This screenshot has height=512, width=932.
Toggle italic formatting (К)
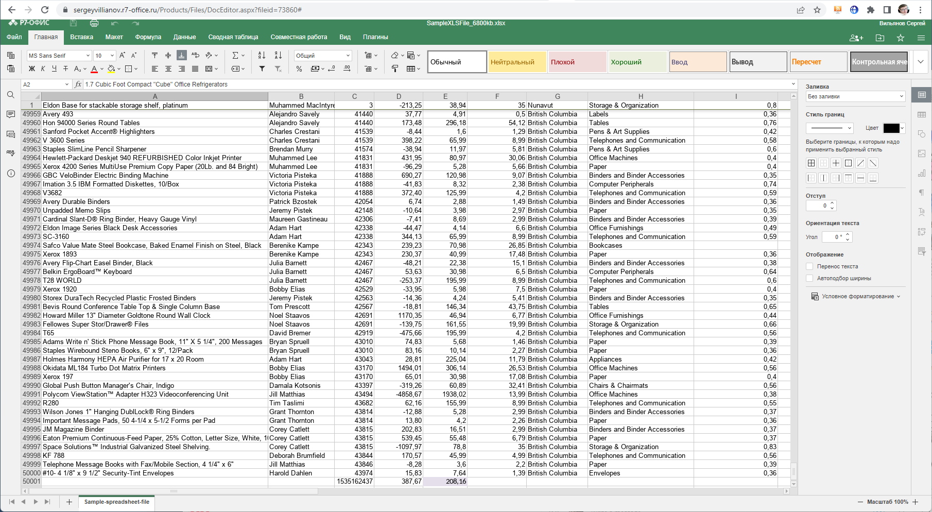coord(43,69)
